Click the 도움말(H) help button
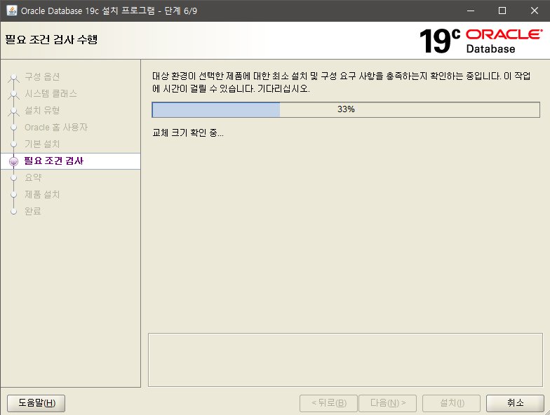This screenshot has height=415, width=550. pos(36,403)
